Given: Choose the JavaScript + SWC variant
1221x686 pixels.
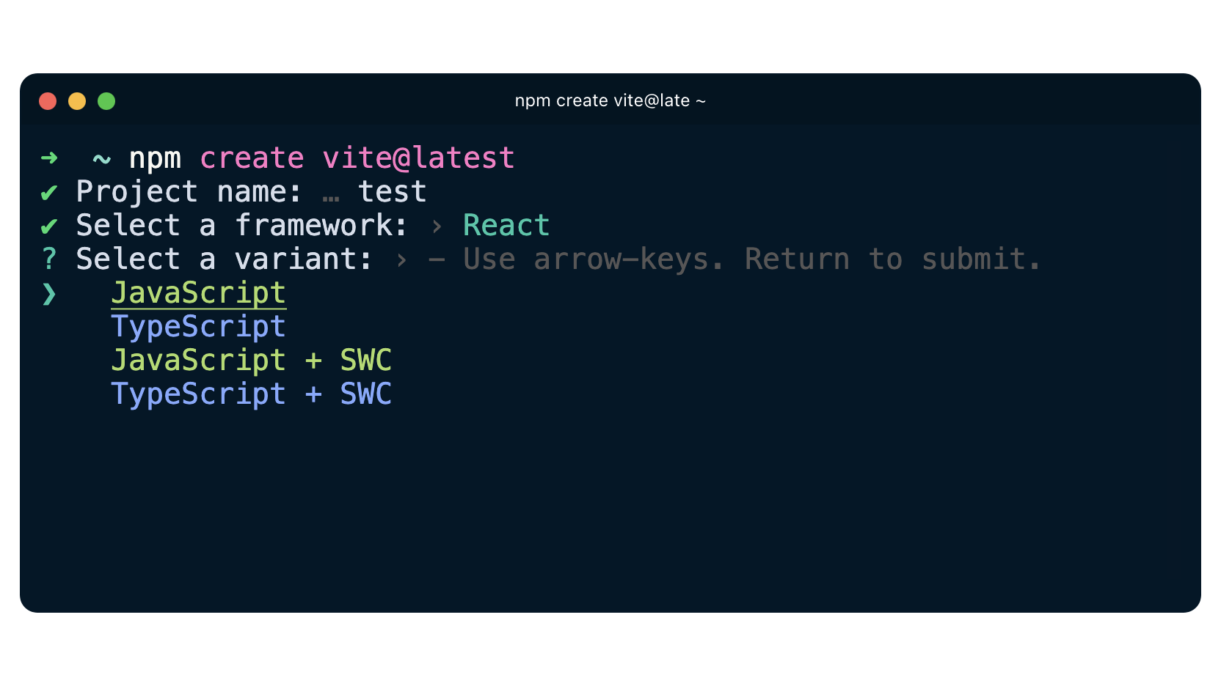Looking at the screenshot, I should pyautogui.click(x=252, y=361).
